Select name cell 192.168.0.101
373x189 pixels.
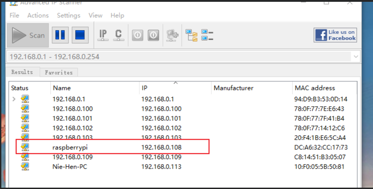72,118
